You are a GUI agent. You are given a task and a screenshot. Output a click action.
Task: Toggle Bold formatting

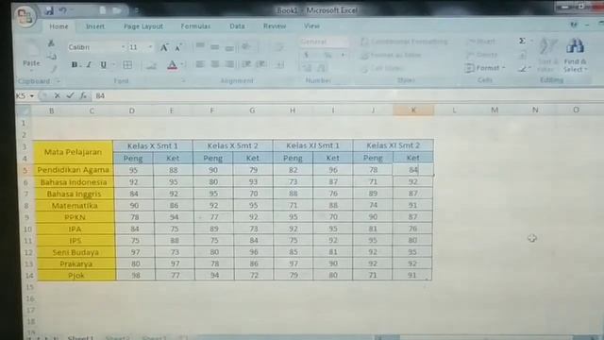tap(74, 65)
